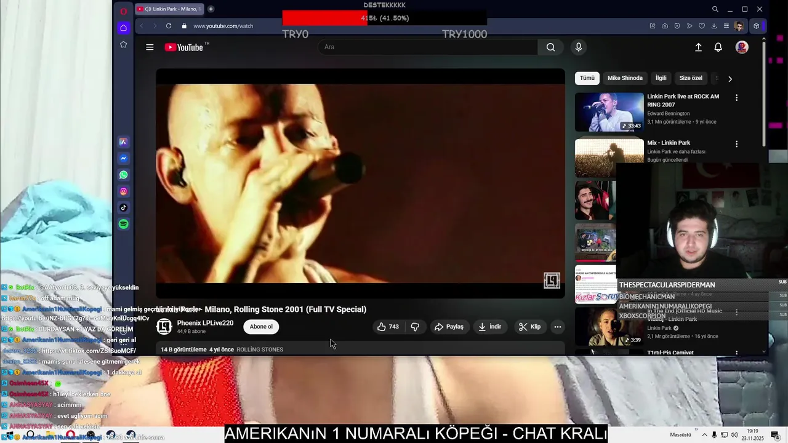Open Opera easy setup sliders icon

point(726,26)
